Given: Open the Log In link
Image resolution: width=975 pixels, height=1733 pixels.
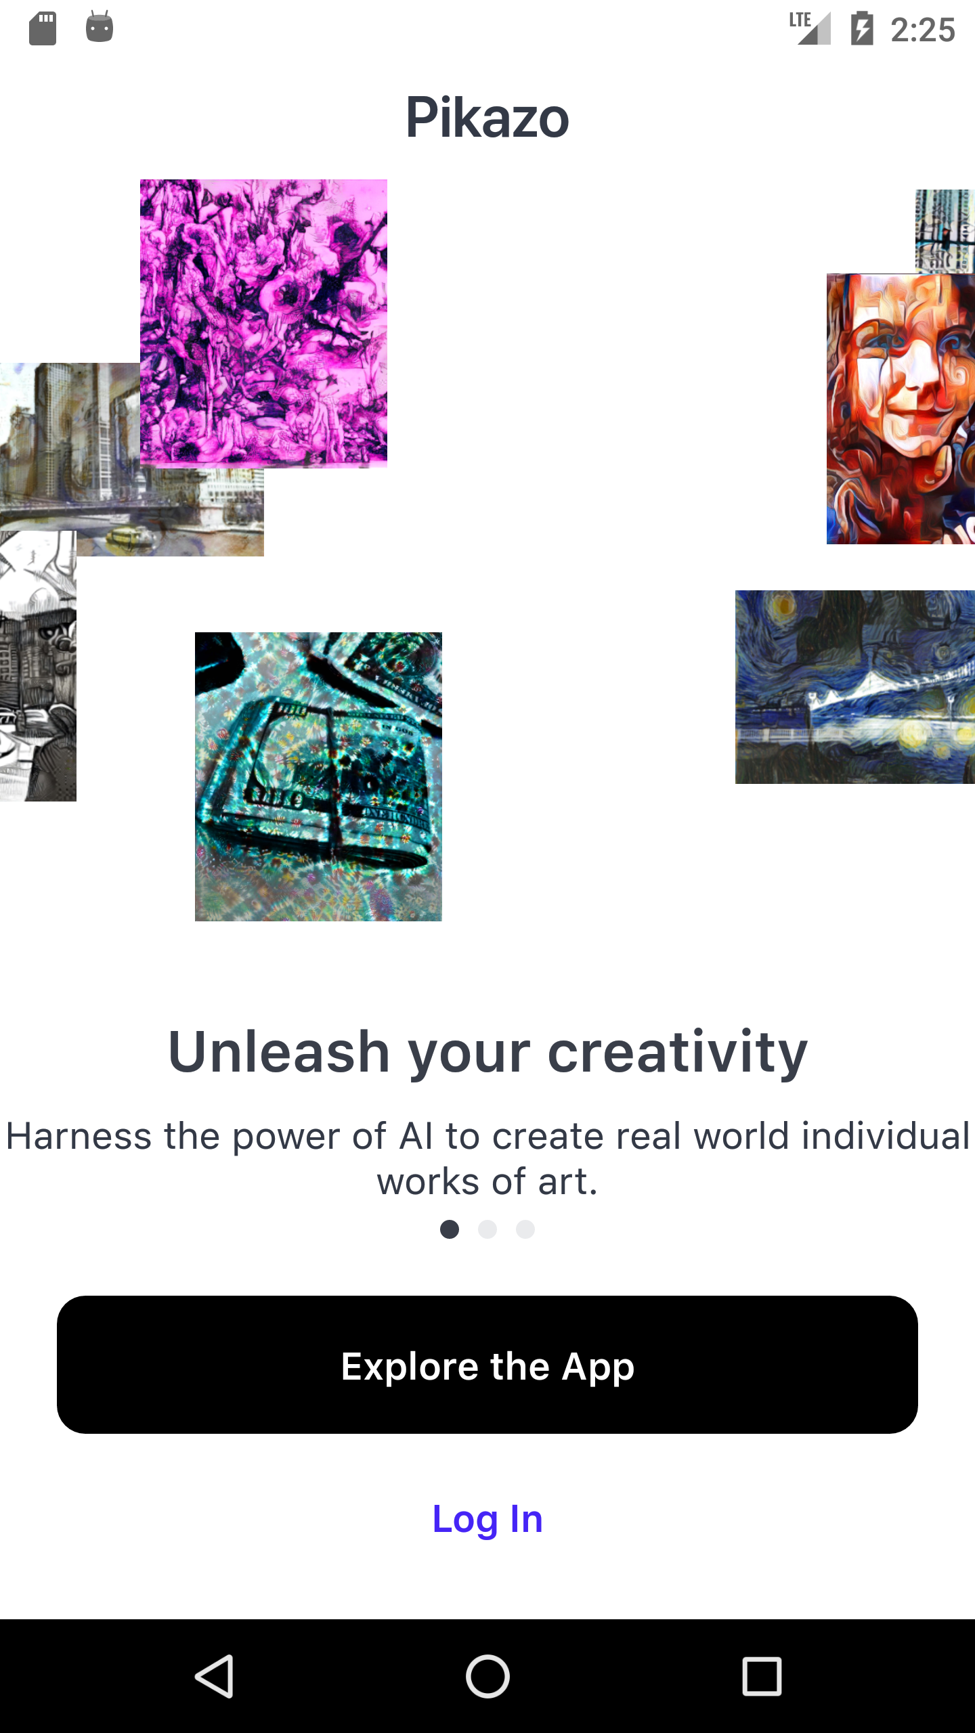Looking at the screenshot, I should 487,1518.
